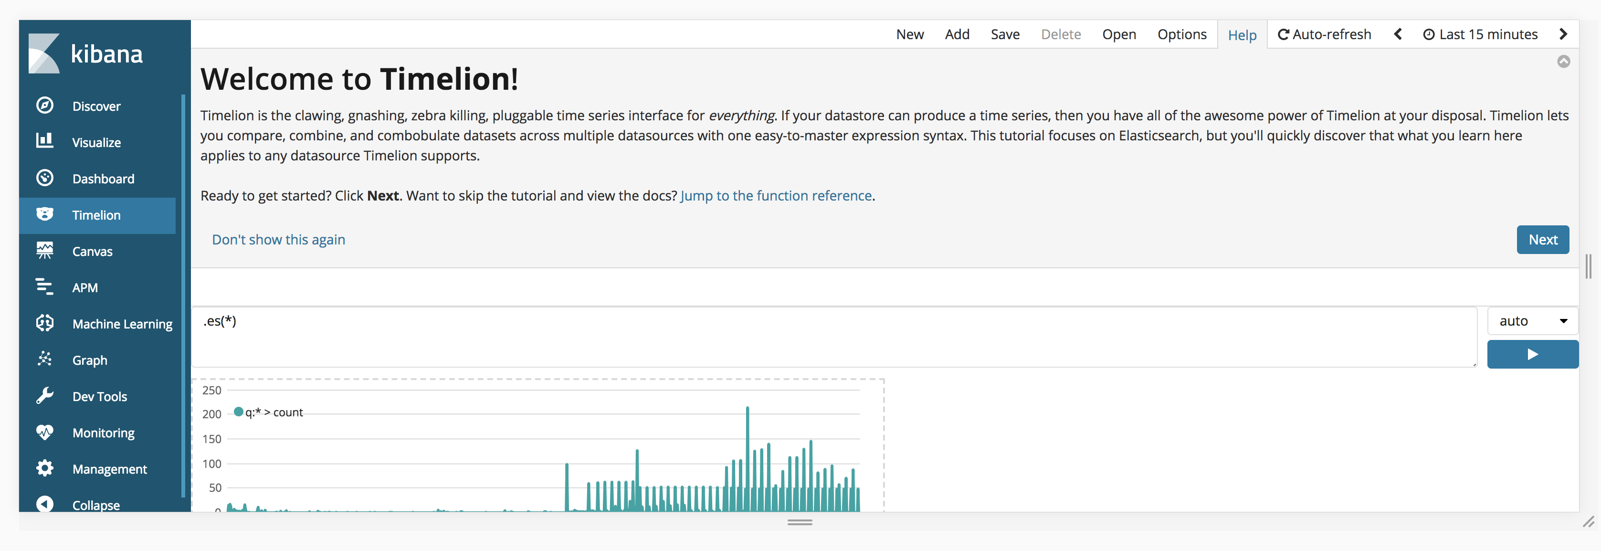Open the function reference link
This screenshot has height=551, width=1601.
(x=776, y=195)
